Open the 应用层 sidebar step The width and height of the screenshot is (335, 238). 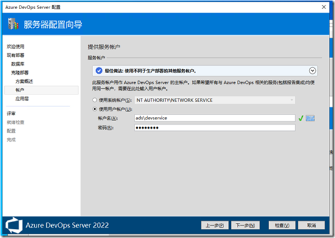tap(22, 99)
